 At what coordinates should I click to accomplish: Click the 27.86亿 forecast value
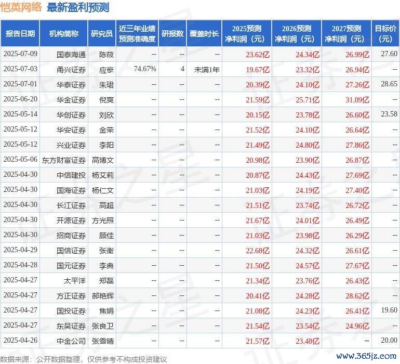pos(357,145)
